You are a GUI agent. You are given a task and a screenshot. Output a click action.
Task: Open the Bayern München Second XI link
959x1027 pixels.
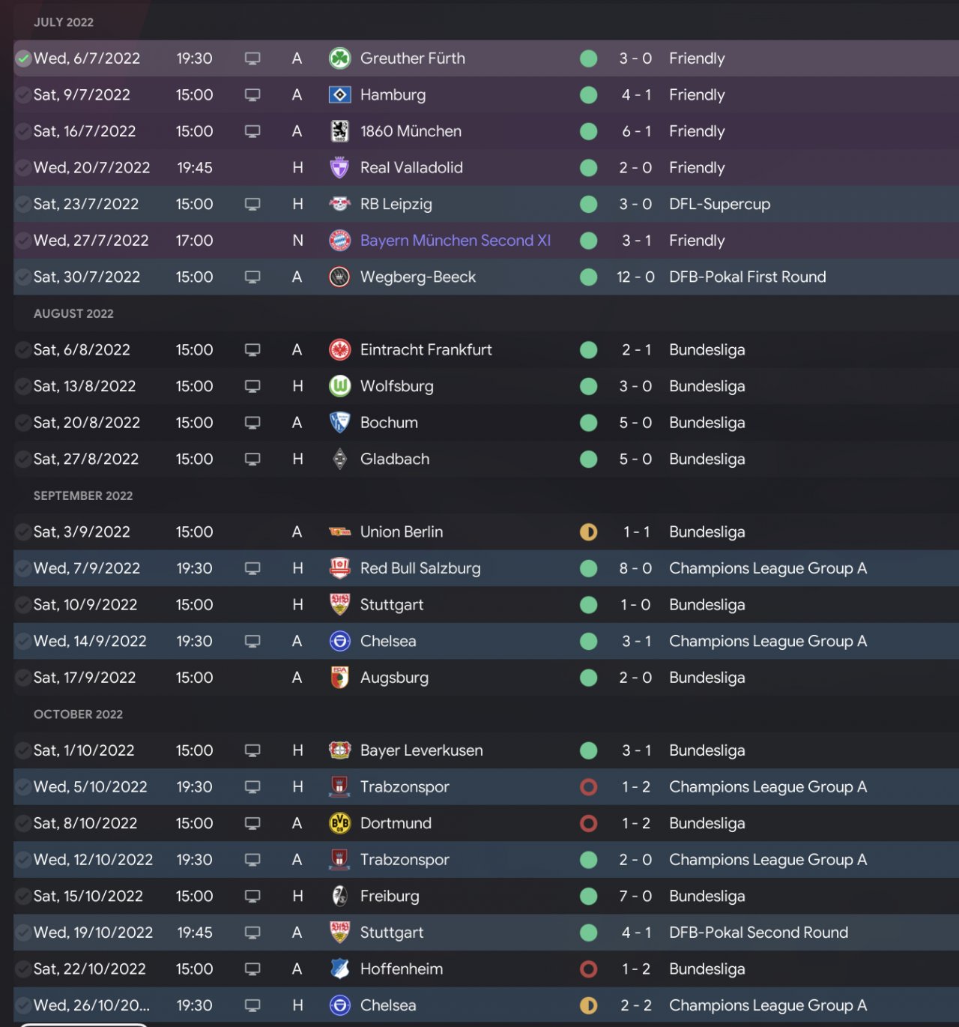pyautogui.click(x=455, y=241)
